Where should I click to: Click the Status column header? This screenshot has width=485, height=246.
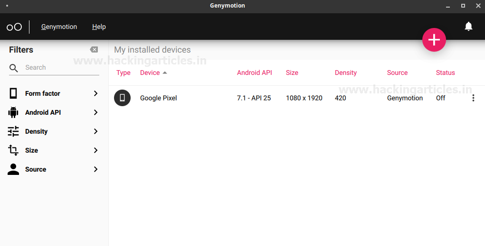coord(445,73)
